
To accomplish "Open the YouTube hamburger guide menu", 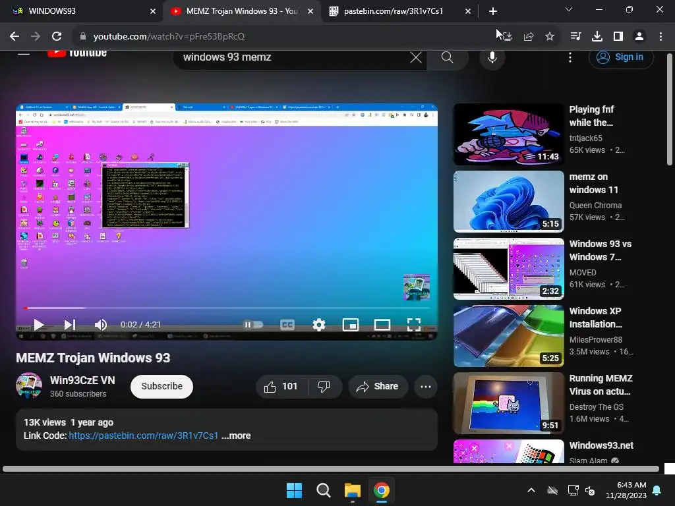I will 24,54.
